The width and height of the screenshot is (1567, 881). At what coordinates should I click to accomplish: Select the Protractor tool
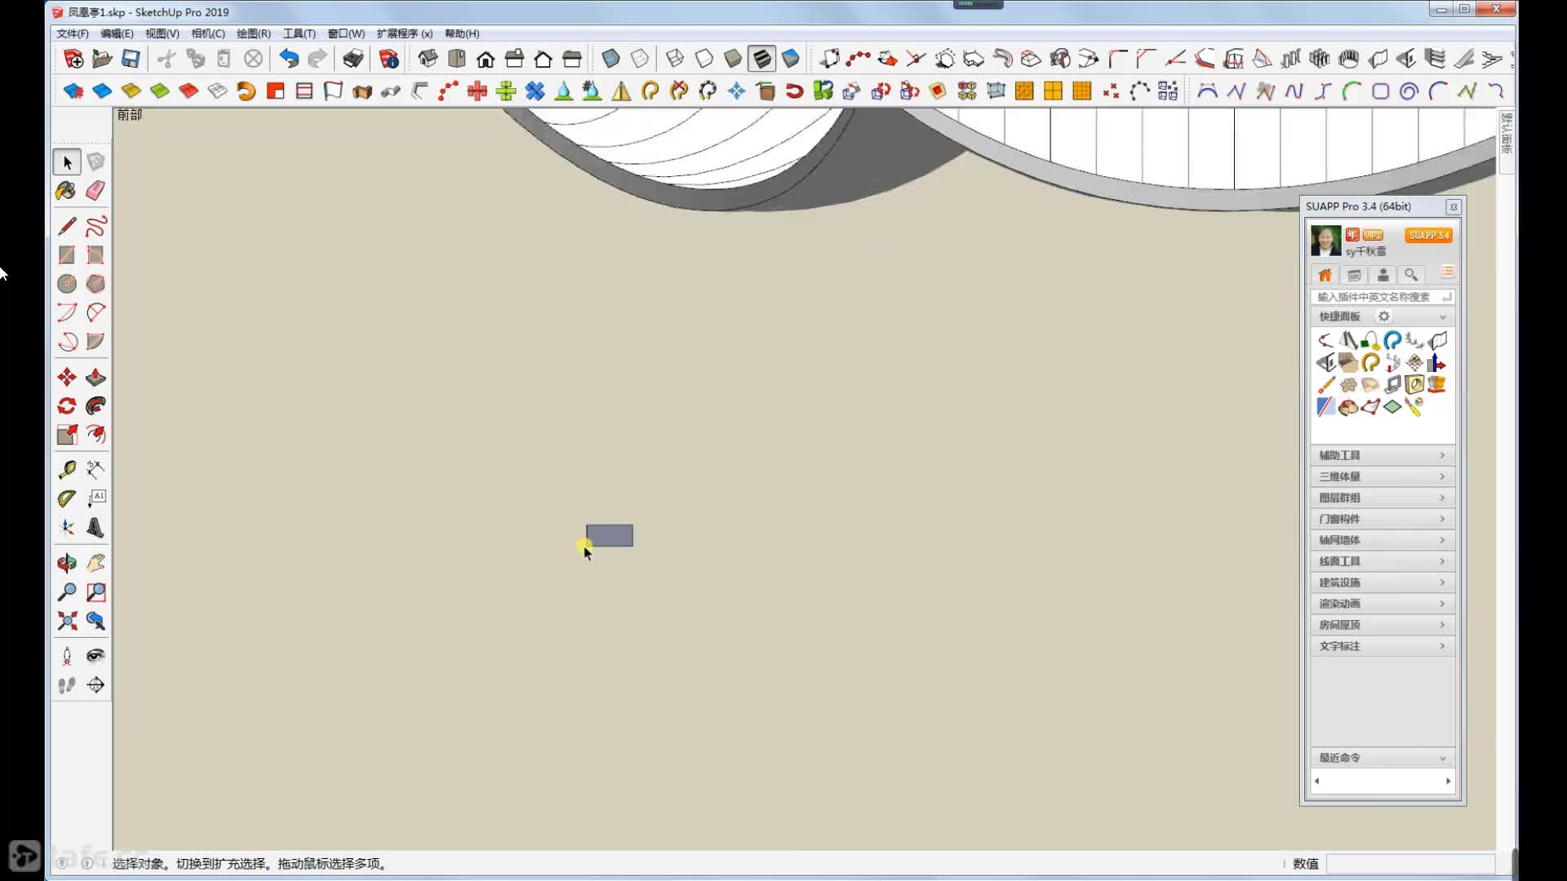coord(67,498)
